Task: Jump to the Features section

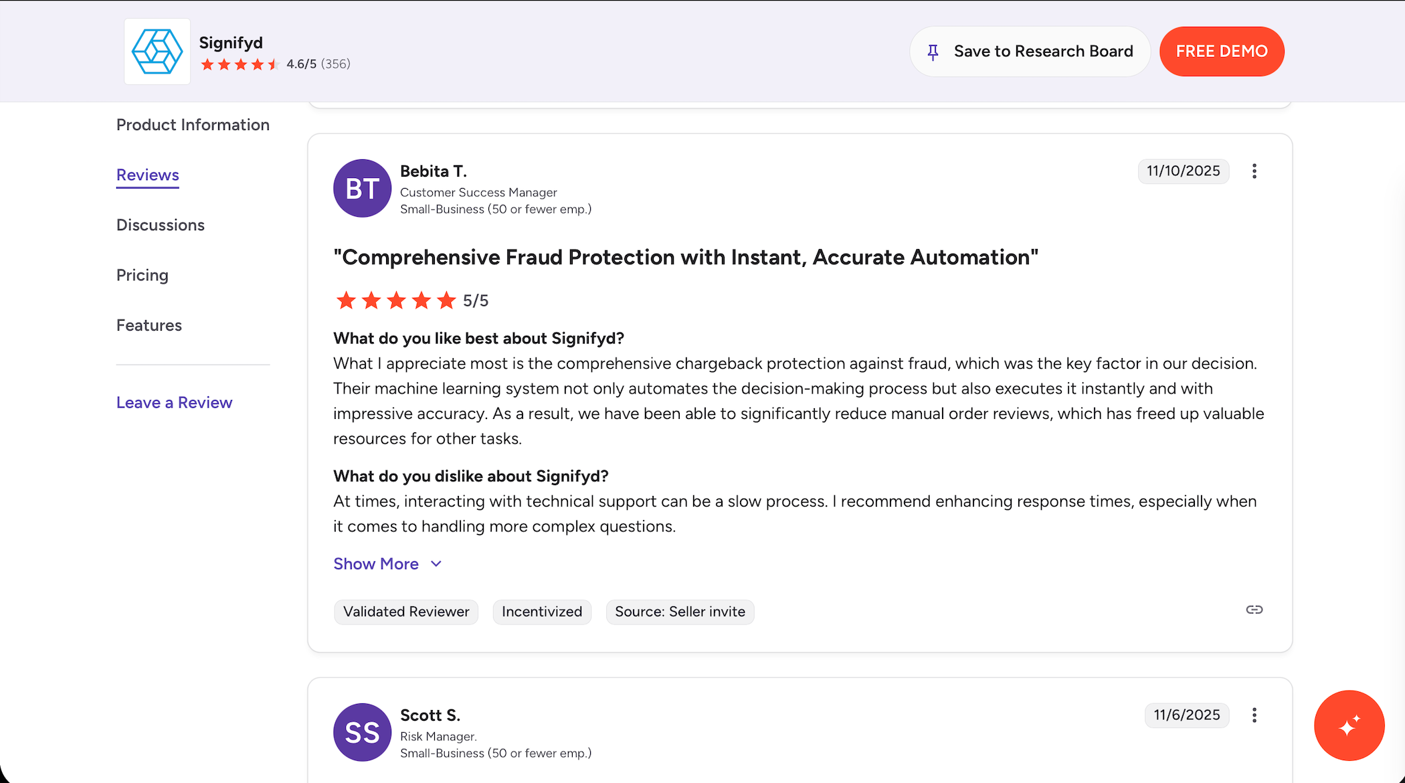Action: coord(149,326)
